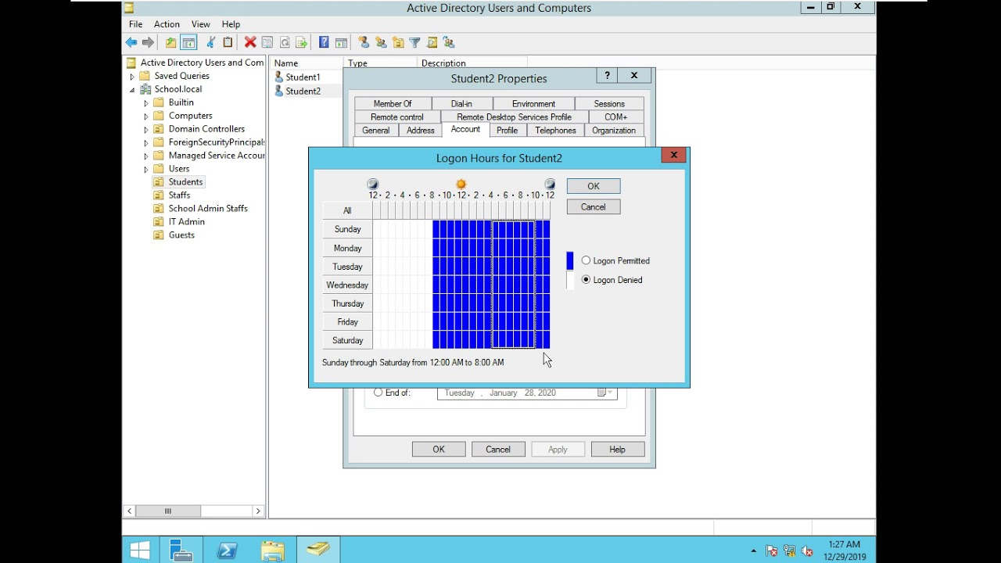
Task: Click the Wednesday row button
Action: tap(347, 285)
